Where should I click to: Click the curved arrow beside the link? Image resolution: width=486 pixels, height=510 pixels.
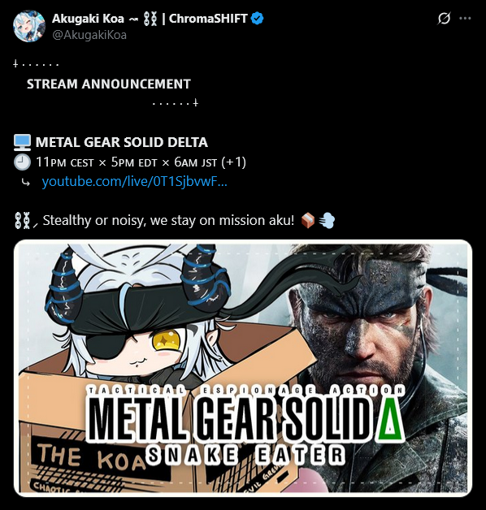pos(25,183)
